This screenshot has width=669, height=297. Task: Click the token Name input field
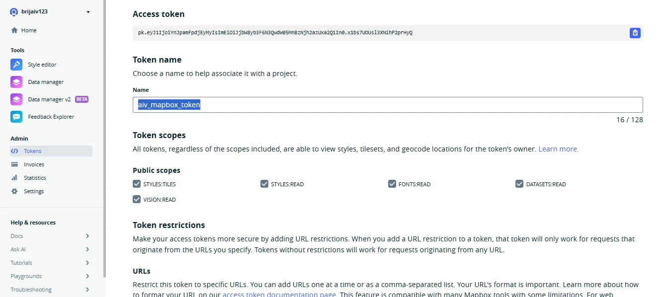pos(388,105)
